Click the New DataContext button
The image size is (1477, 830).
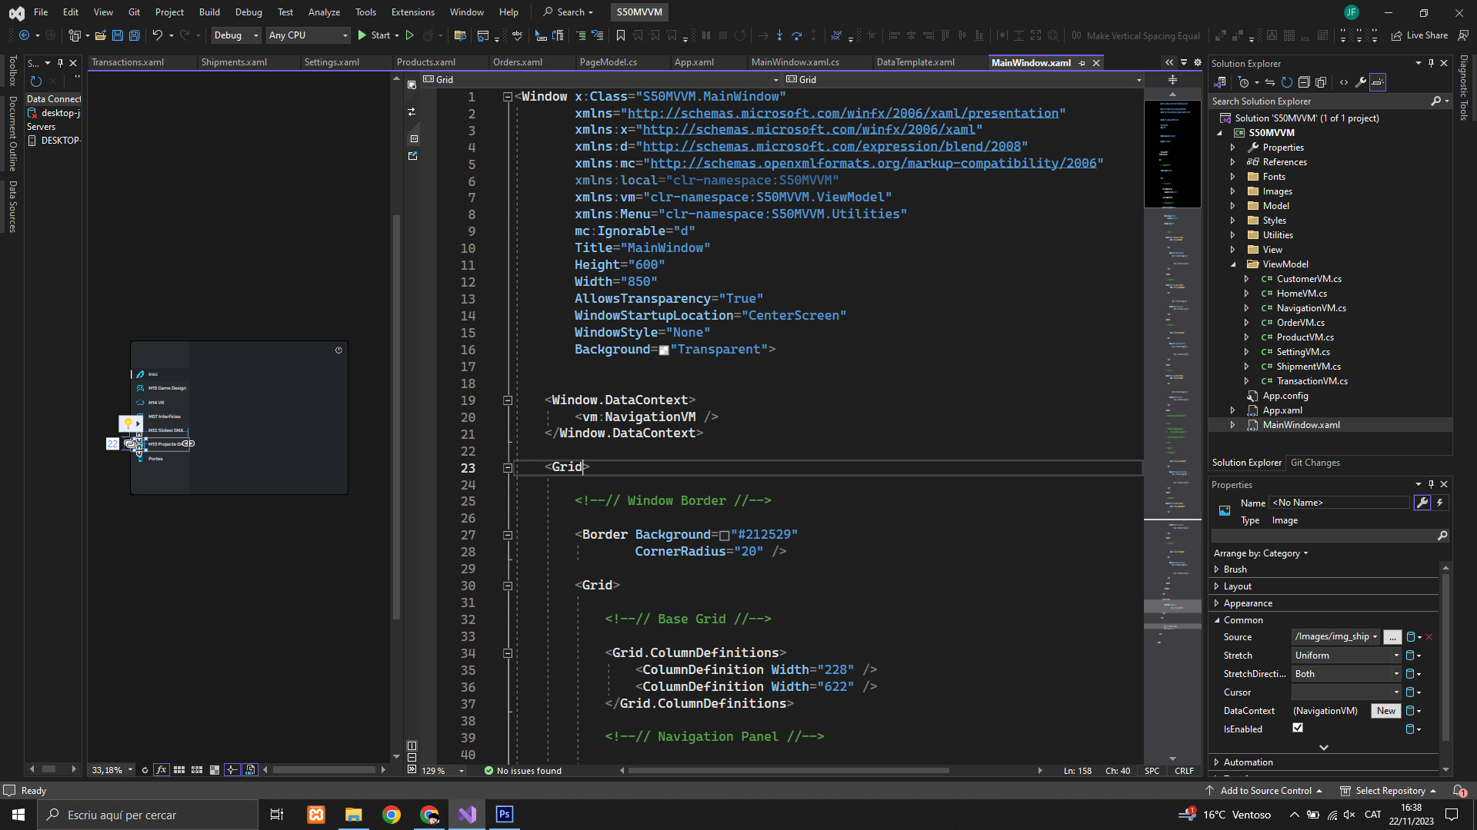click(x=1385, y=711)
